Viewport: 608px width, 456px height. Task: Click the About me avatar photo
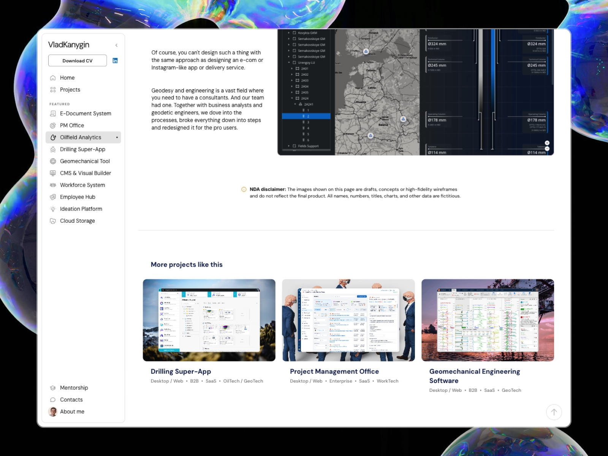point(53,412)
